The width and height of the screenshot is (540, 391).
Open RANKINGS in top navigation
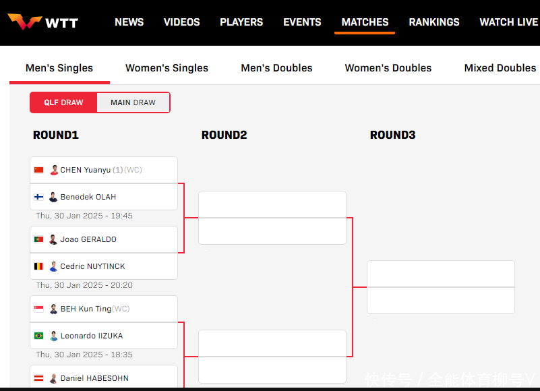[x=434, y=22]
